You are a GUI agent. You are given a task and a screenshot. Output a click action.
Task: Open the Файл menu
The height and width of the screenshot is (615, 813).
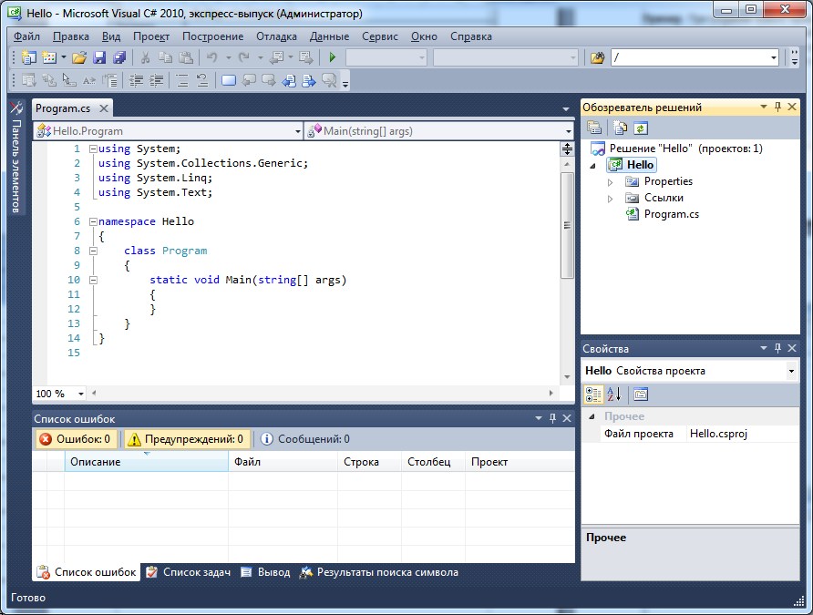pos(27,36)
